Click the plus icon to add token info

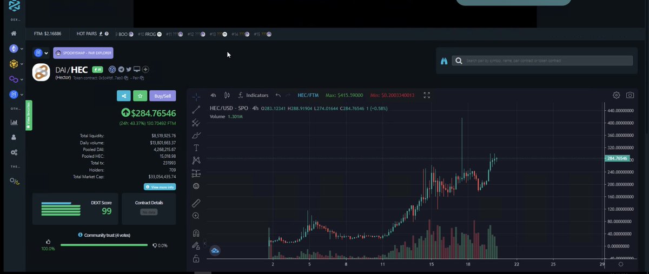click(145, 70)
